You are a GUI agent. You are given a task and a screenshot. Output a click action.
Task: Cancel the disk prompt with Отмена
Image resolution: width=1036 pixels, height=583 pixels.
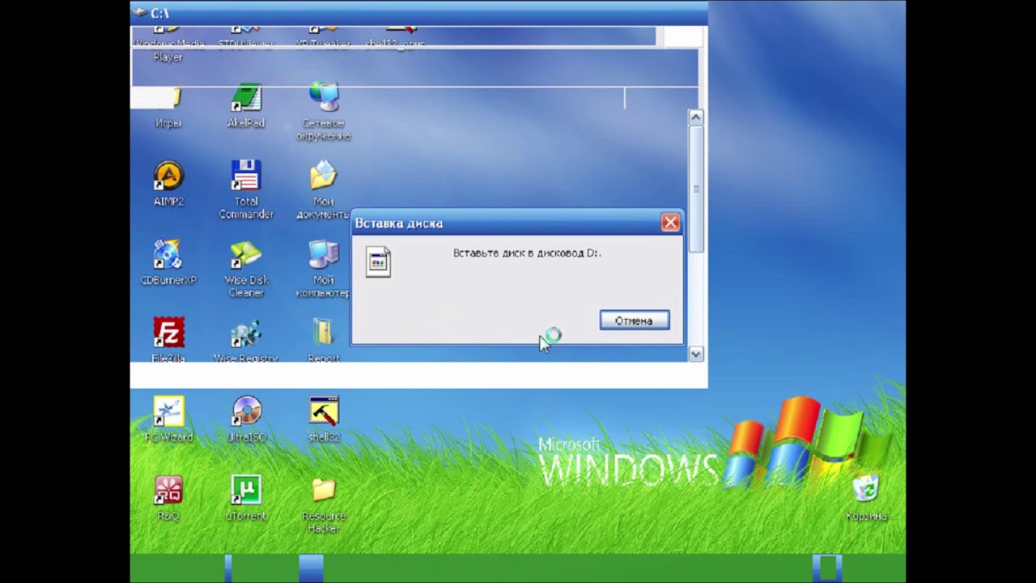(x=635, y=321)
